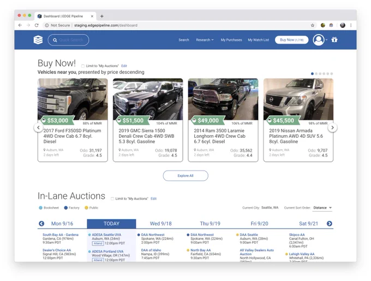Click the Not Secure site info icon
This screenshot has height=281, width=371.
[x=47, y=25]
